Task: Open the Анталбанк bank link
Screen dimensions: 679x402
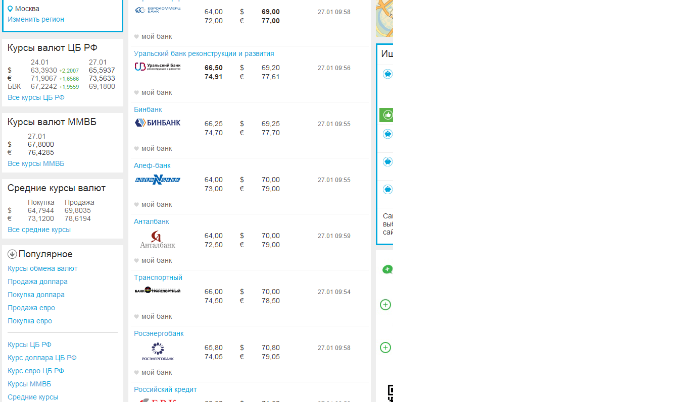Action: [152, 221]
